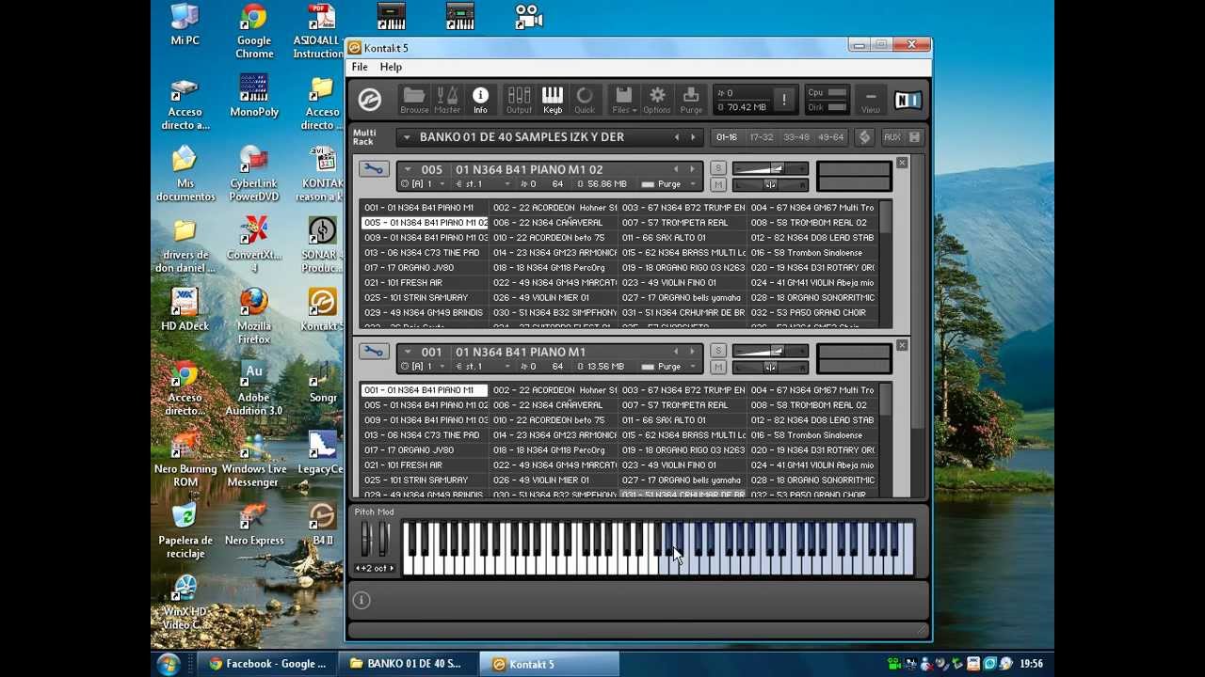Screen dimensions: 1205x677
Task: Open the MIDI channel [A] 1 dropdown of instrument 001
Action: (x=424, y=367)
